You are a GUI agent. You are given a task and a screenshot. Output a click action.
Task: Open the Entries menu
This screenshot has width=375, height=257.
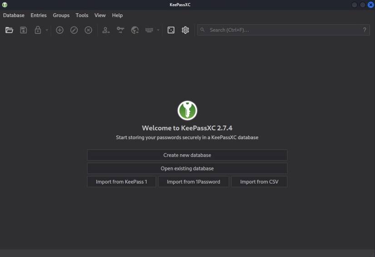(39, 15)
